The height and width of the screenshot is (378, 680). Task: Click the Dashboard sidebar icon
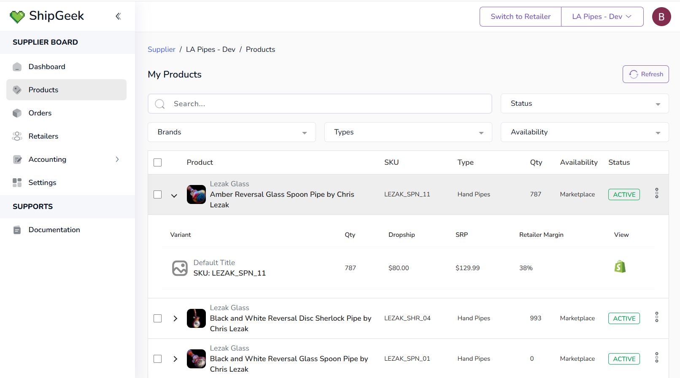(x=17, y=67)
